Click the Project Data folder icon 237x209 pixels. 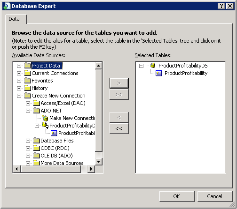pyautogui.click(x=27, y=66)
